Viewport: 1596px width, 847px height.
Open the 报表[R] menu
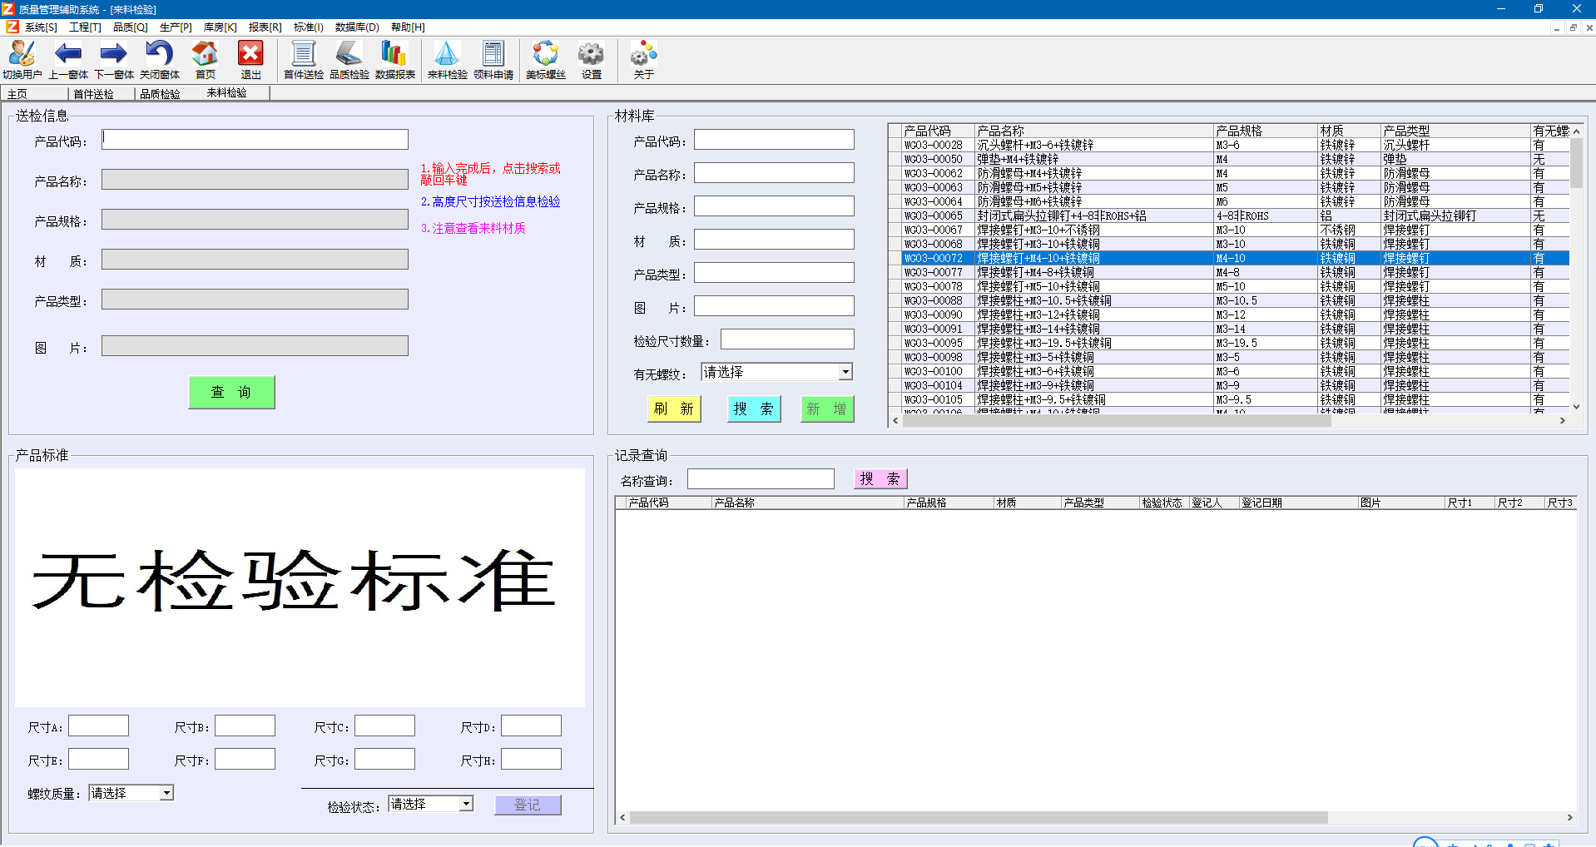(x=265, y=27)
